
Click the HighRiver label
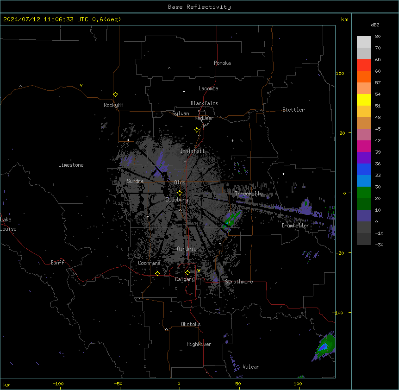click(199, 344)
